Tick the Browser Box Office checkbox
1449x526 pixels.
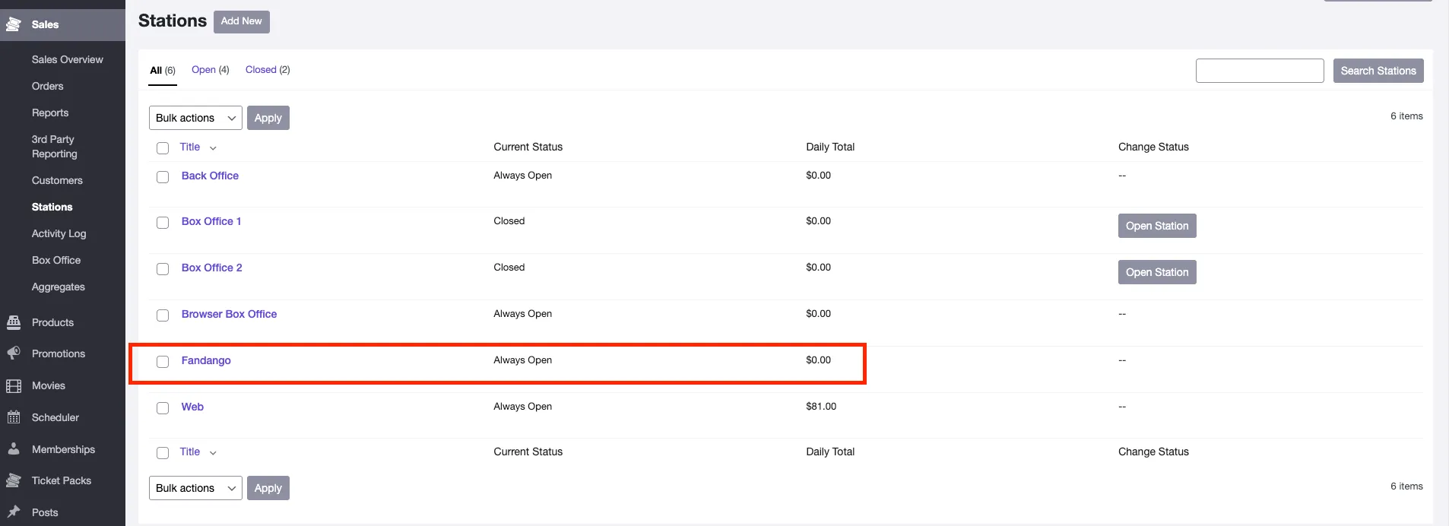[163, 315]
